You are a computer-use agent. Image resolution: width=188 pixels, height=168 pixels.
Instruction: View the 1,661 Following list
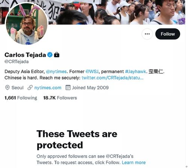[21, 98]
